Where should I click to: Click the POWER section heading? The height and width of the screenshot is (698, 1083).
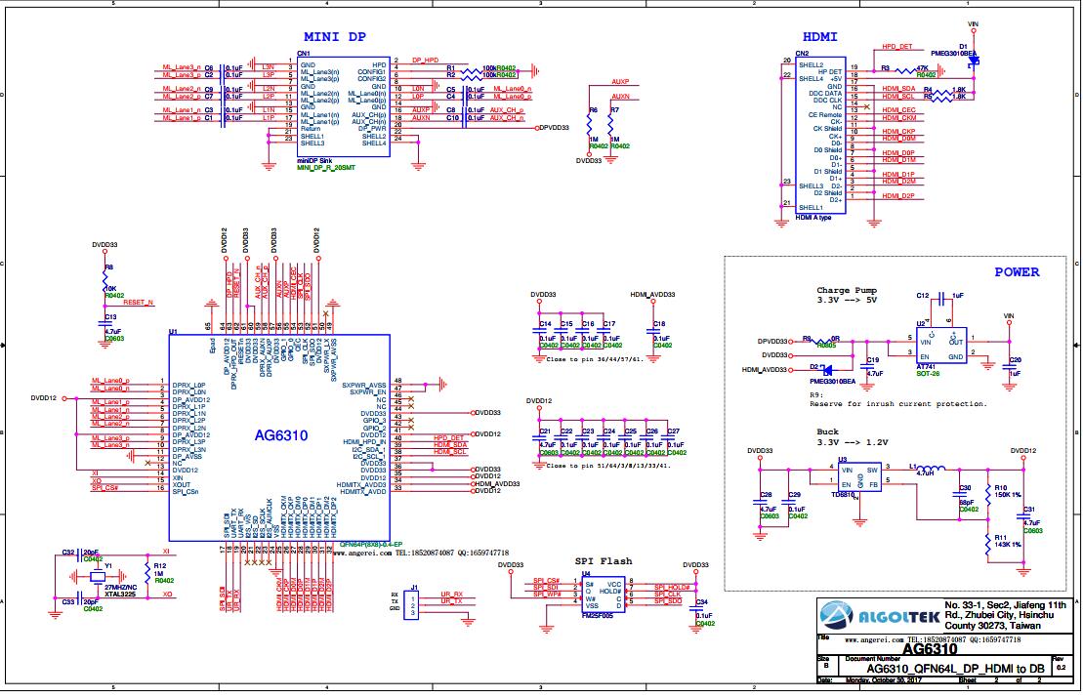pos(1016,272)
